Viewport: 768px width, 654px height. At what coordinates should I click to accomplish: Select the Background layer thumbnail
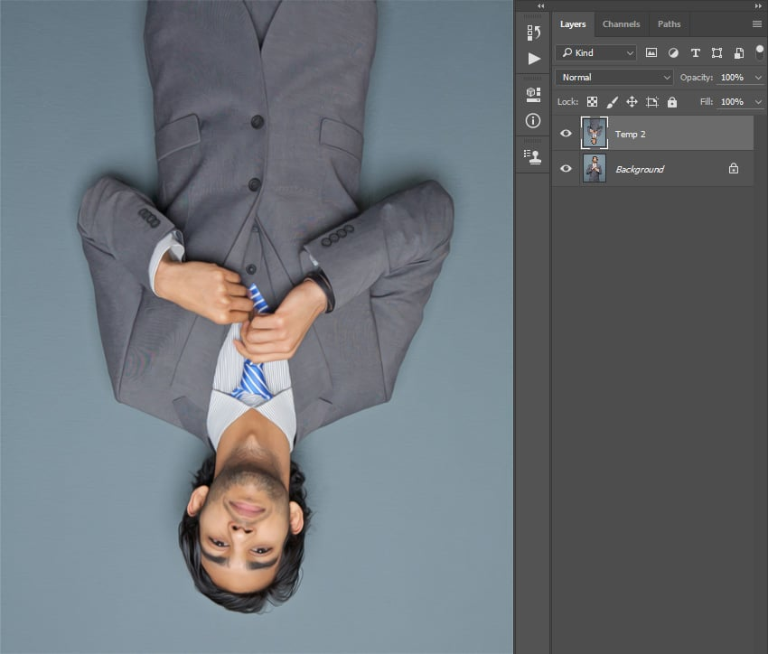(595, 168)
